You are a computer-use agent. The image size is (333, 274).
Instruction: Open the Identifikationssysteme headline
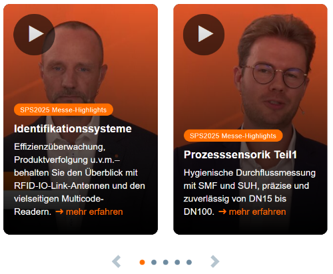pos(73,129)
